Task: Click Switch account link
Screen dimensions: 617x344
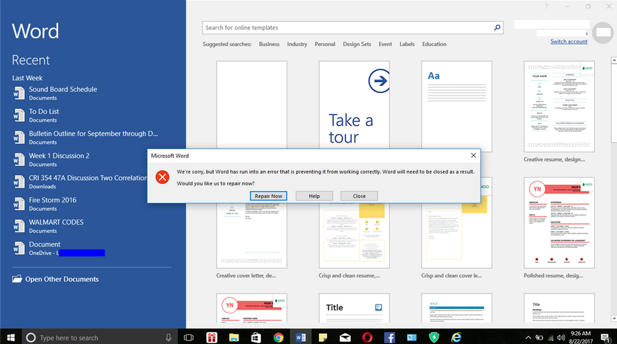Action: click(569, 41)
